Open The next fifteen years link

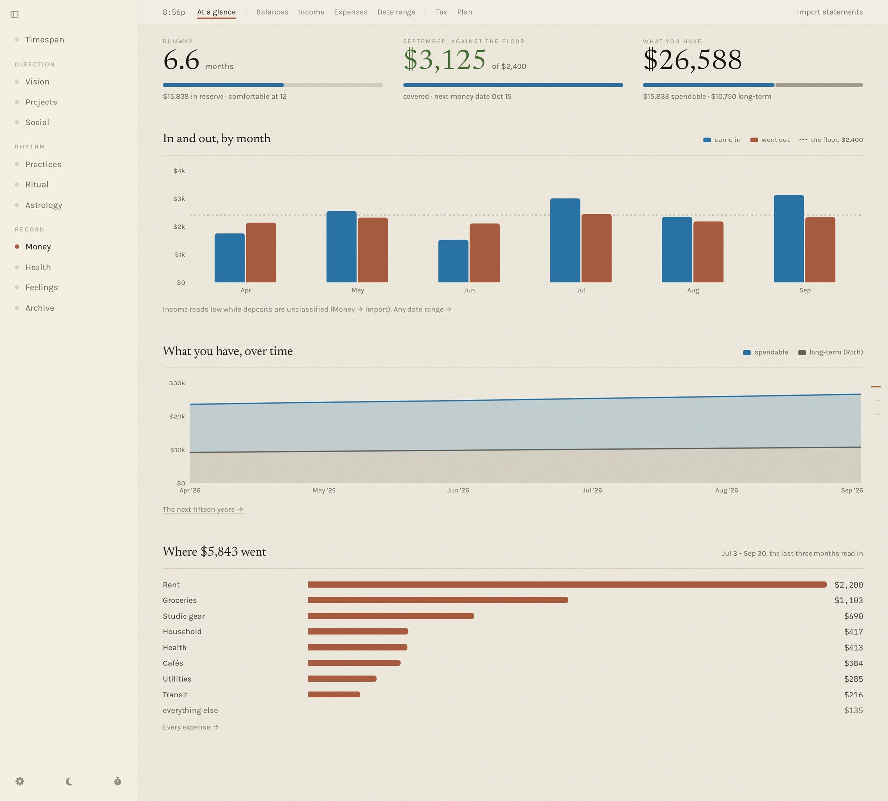[x=203, y=509]
